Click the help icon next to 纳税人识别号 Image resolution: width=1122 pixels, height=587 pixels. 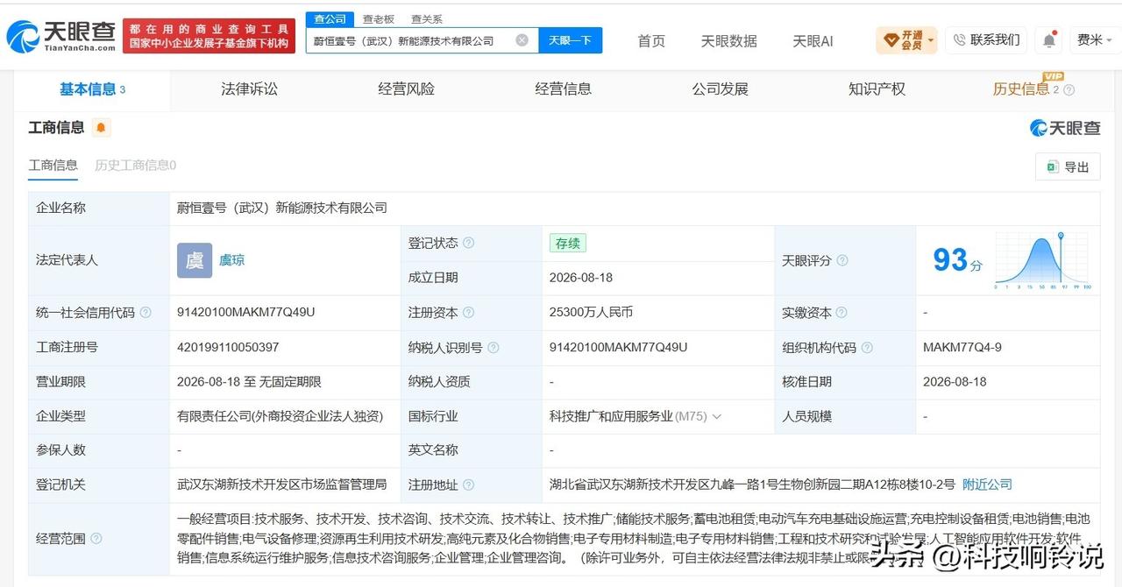(494, 348)
